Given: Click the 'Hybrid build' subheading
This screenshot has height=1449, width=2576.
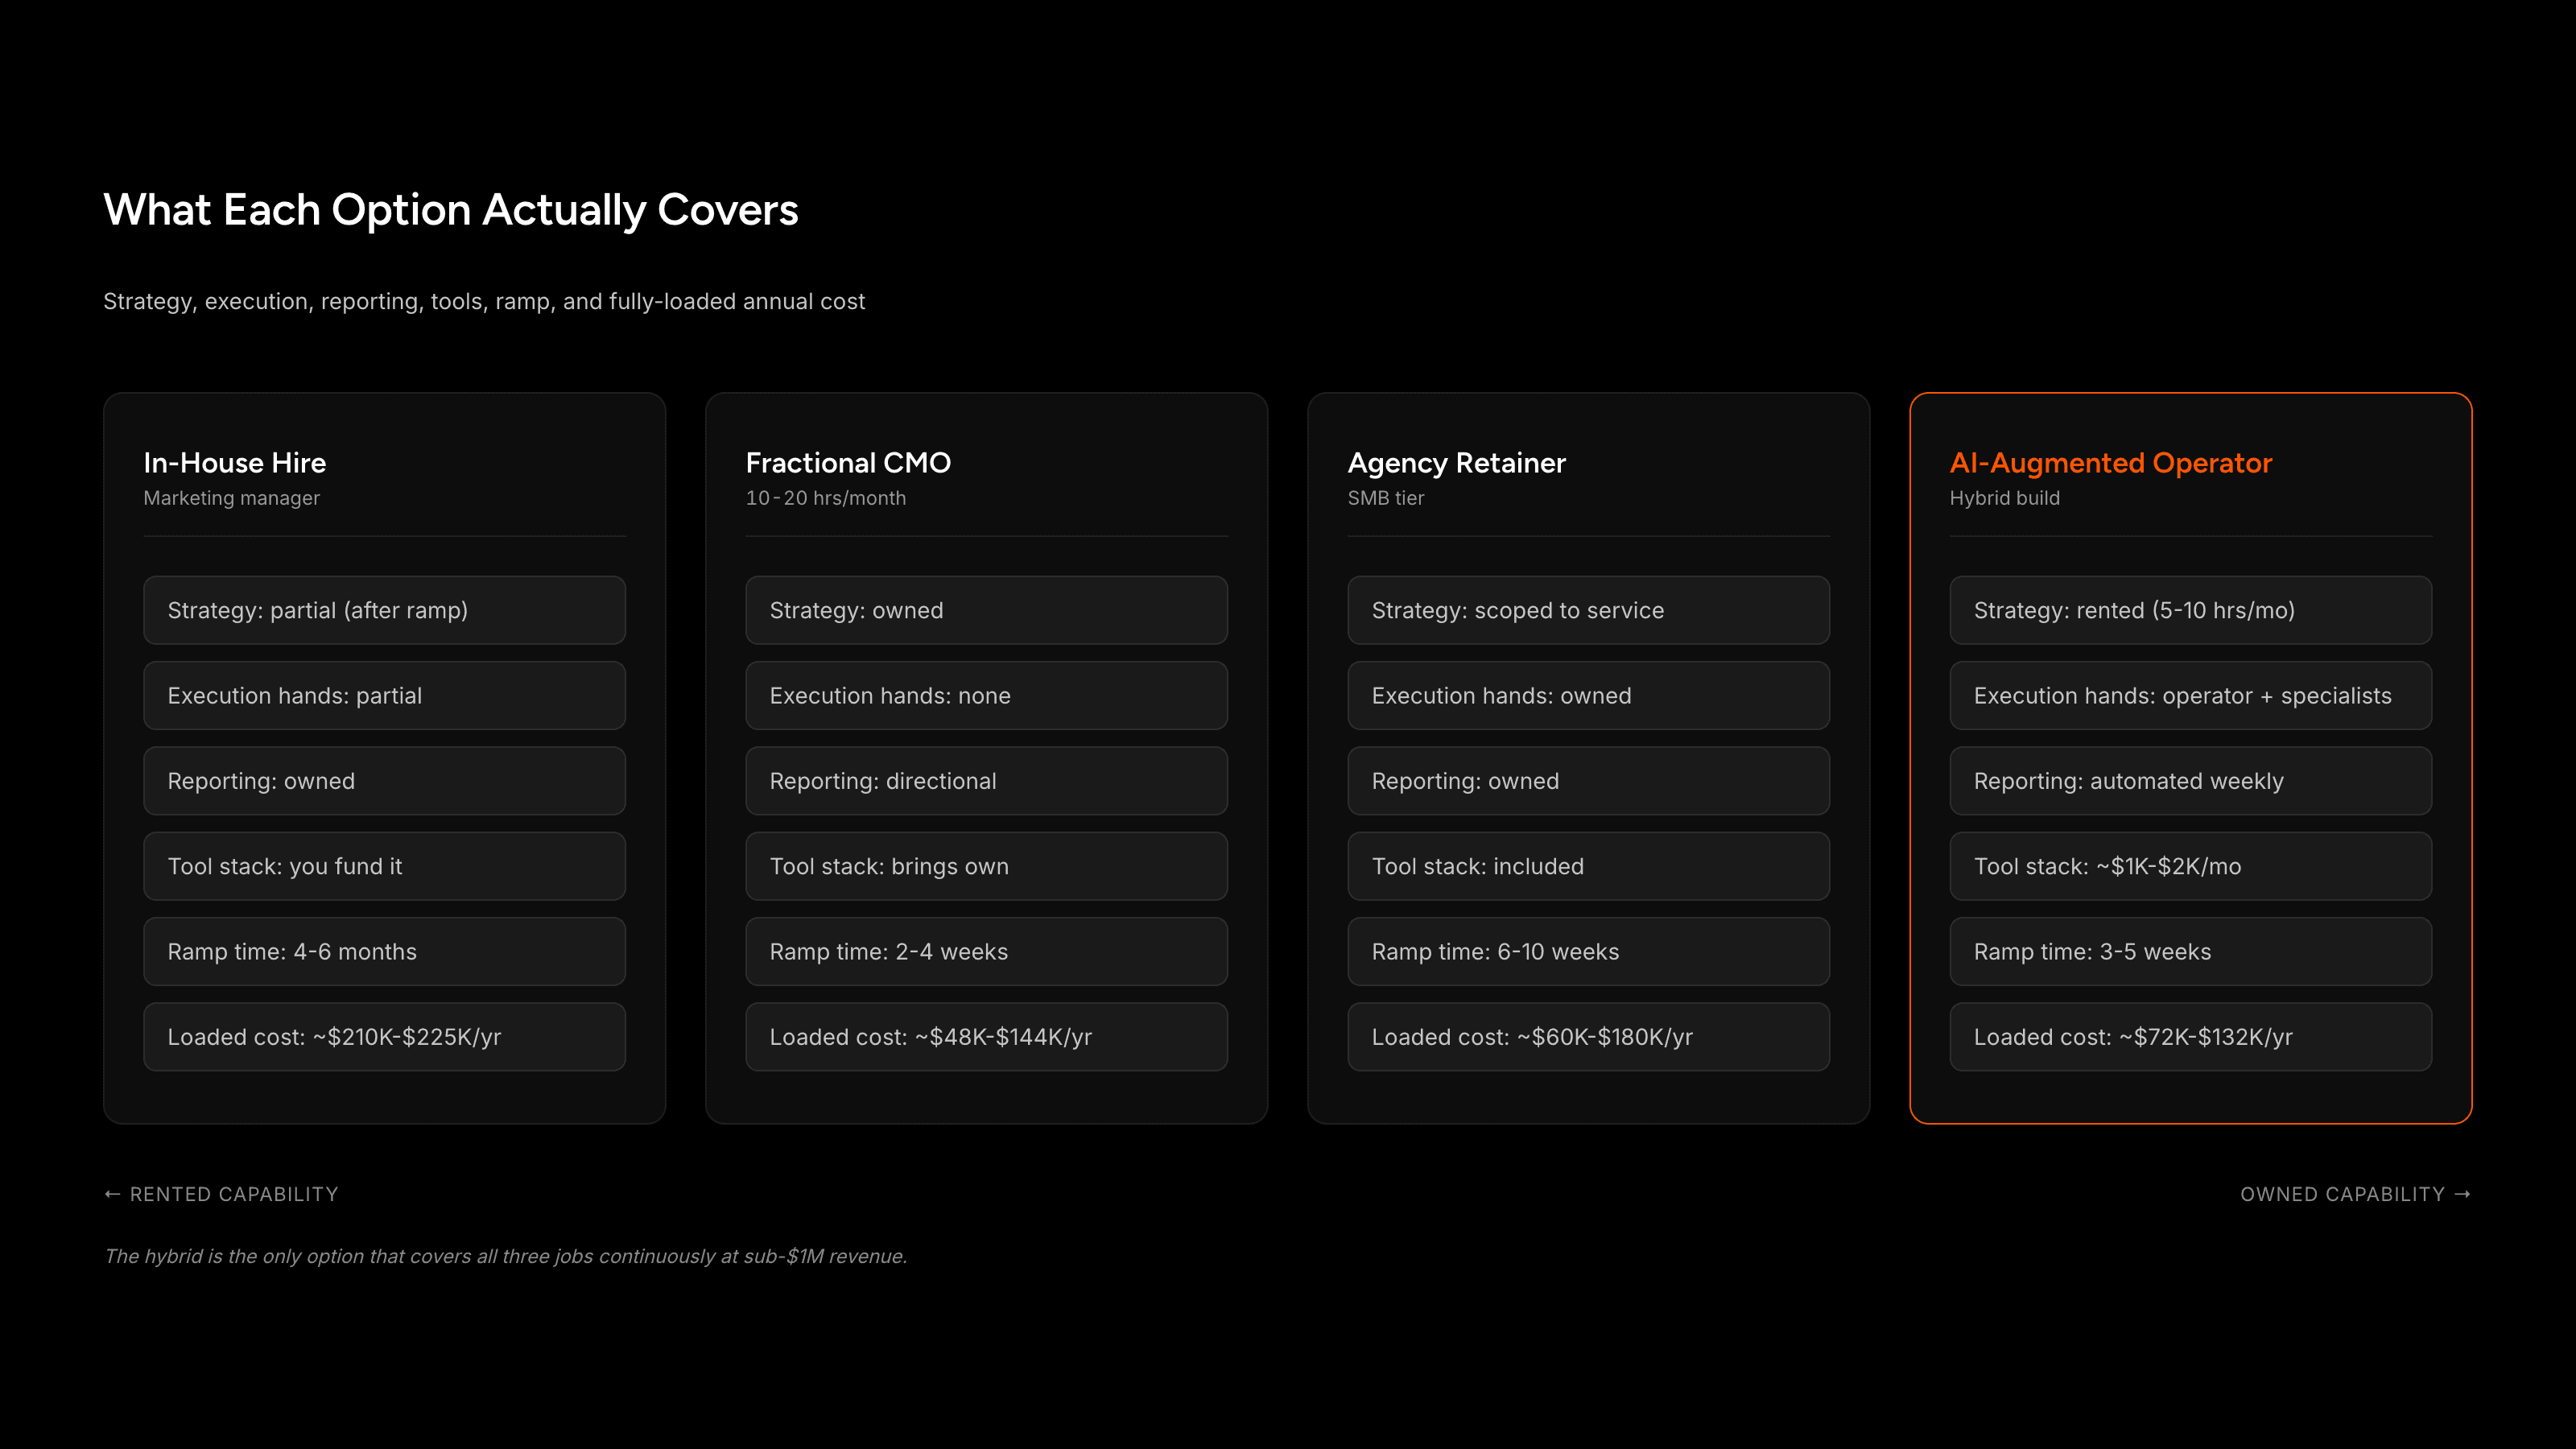Looking at the screenshot, I should click(x=2005, y=498).
